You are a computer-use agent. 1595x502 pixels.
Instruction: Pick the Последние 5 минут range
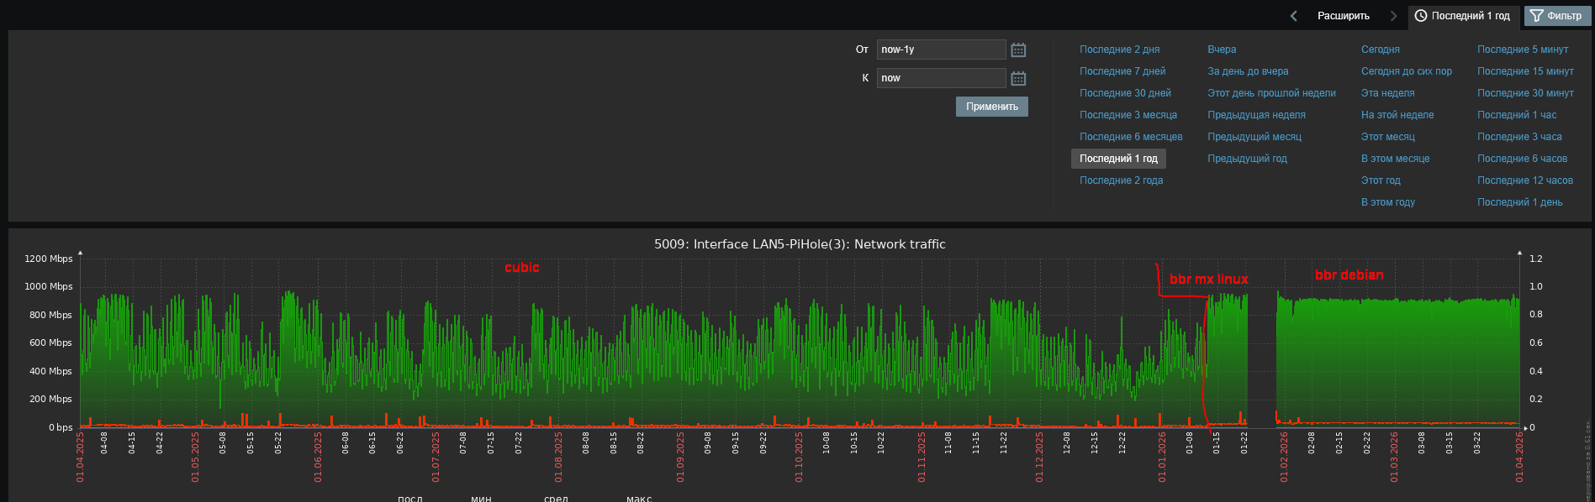1522,50
